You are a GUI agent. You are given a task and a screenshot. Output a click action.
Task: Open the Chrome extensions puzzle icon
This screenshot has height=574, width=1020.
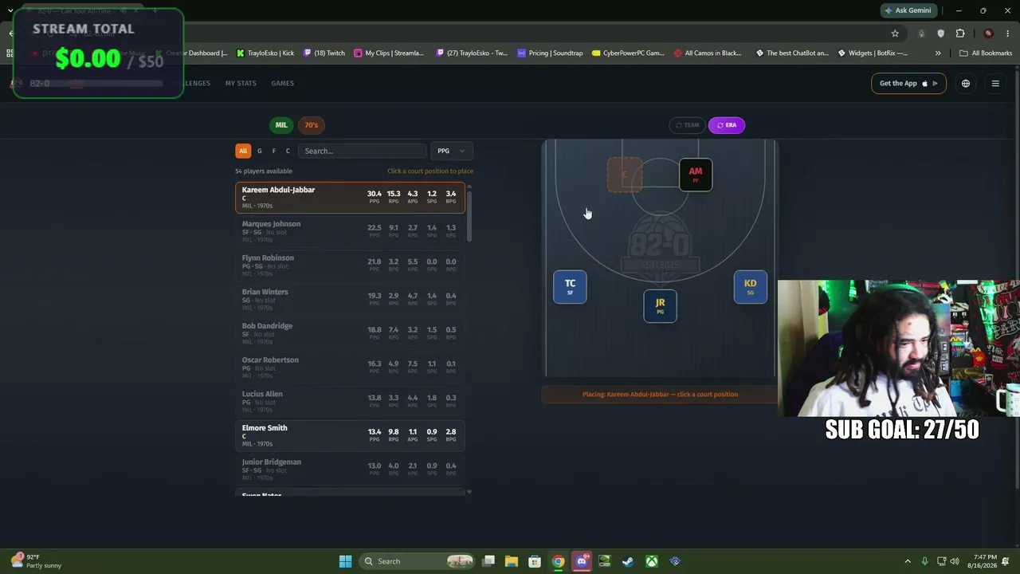[959, 33]
